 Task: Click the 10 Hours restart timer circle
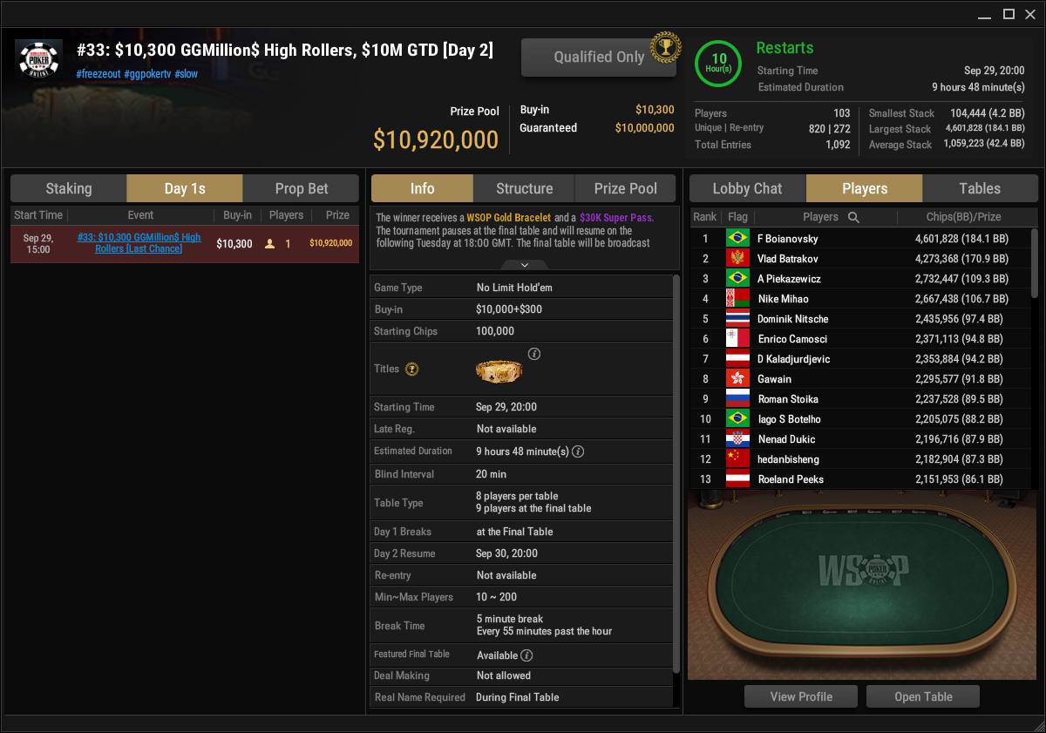click(719, 64)
